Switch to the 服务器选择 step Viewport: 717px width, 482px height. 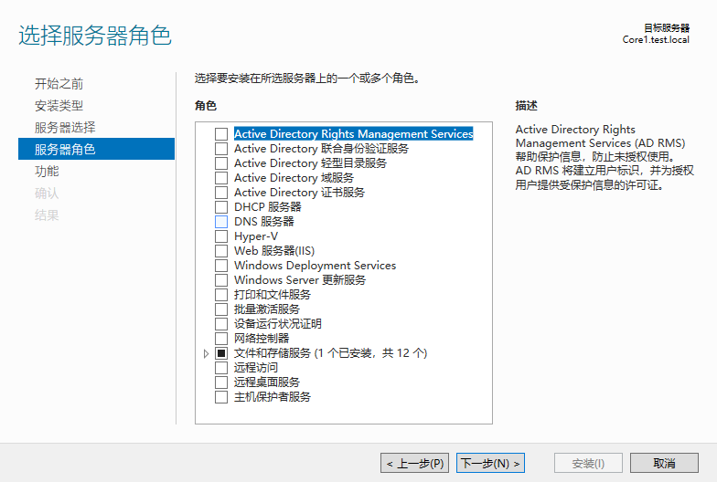(x=65, y=128)
